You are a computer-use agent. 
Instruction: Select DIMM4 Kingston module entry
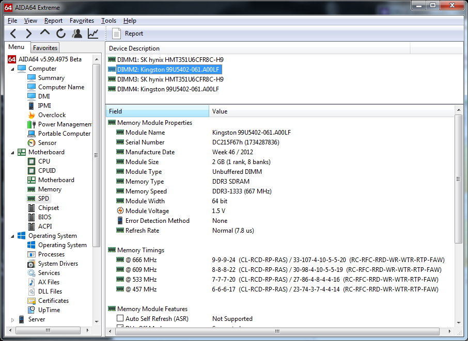168,89
